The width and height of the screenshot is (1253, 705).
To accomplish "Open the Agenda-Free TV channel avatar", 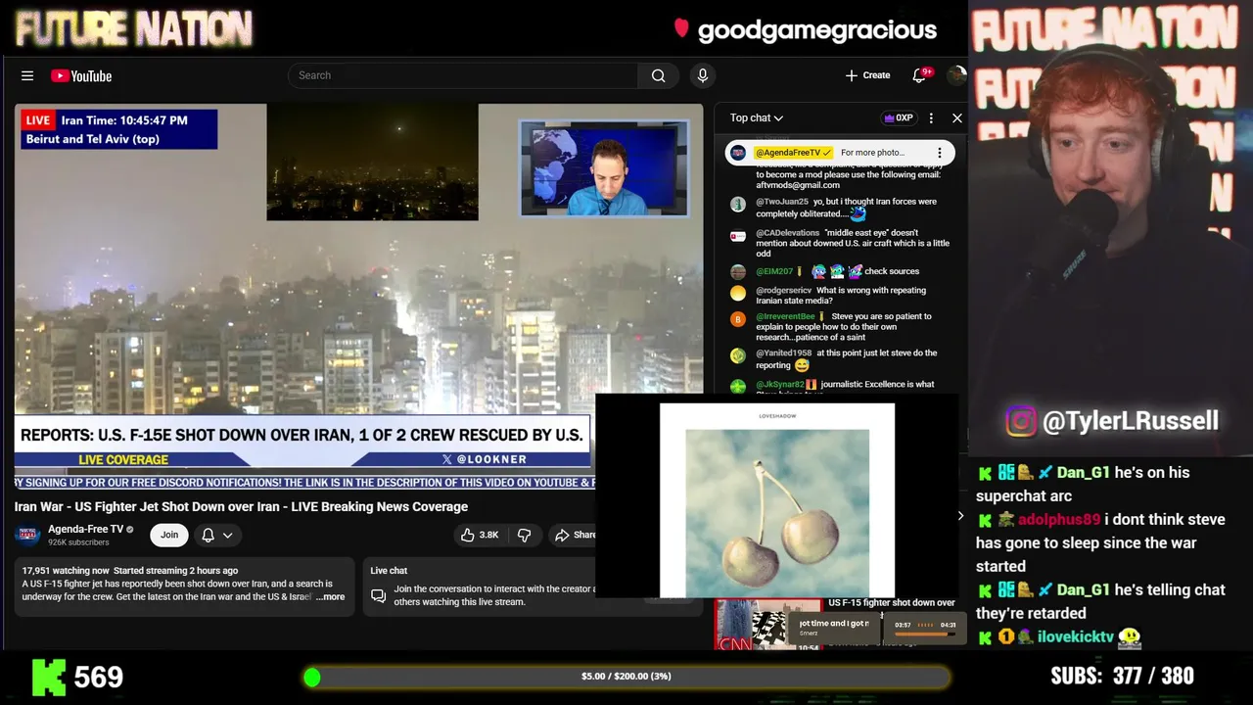I will click(x=27, y=535).
